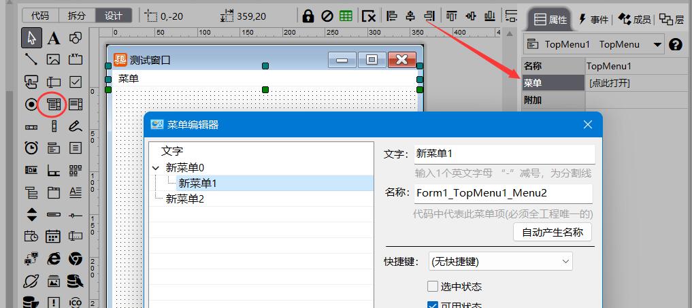Switch to the 代码 code view tab
This screenshot has height=308, width=692.
pos(40,16)
